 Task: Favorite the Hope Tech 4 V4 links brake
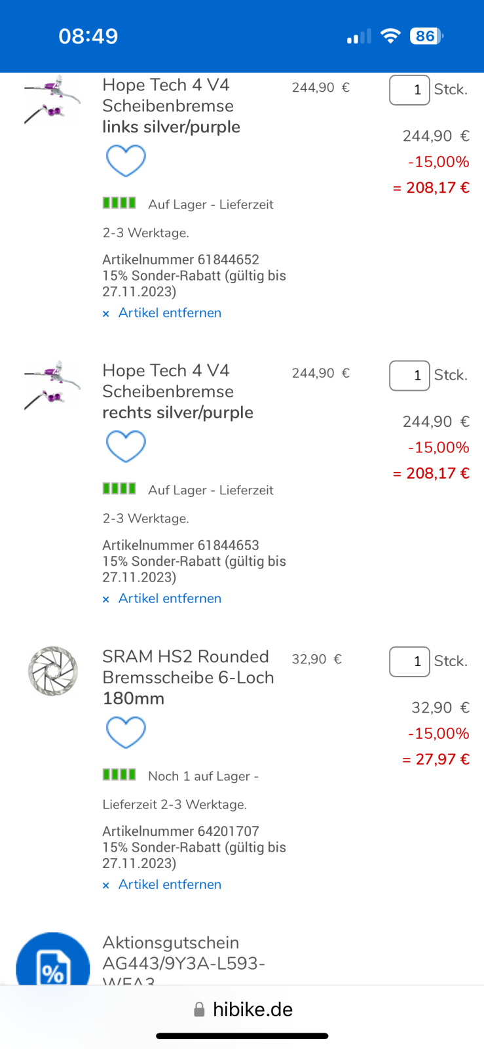click(126, 161)
